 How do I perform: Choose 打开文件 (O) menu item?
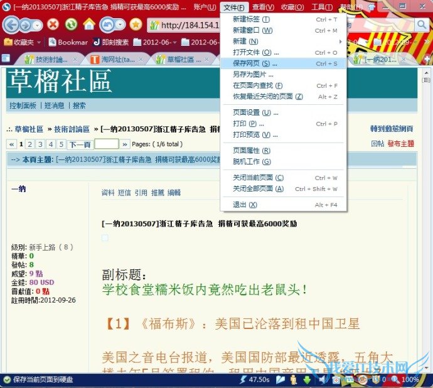[x=284, y=53]
